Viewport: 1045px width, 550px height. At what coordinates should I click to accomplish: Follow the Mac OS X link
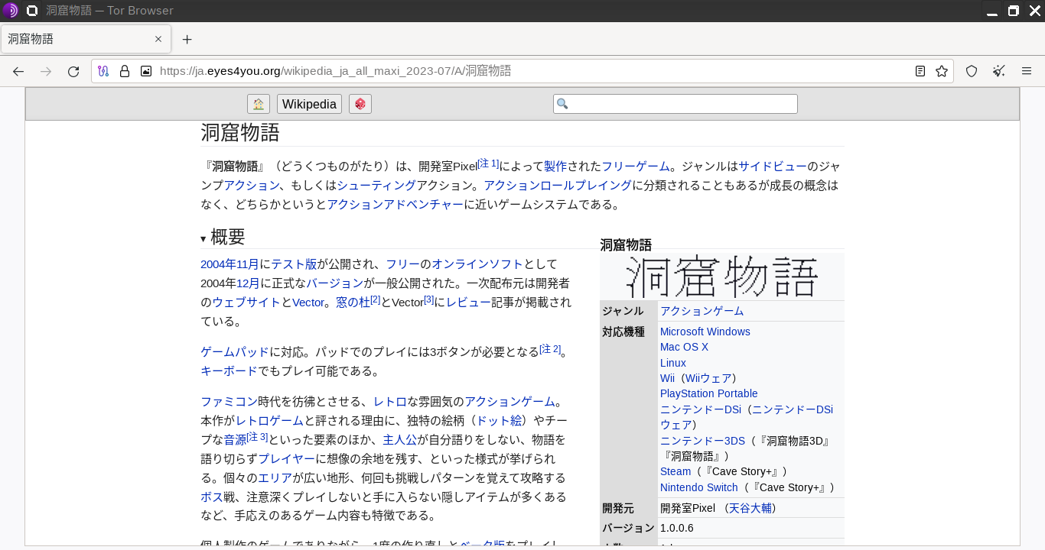click(684, 347)
